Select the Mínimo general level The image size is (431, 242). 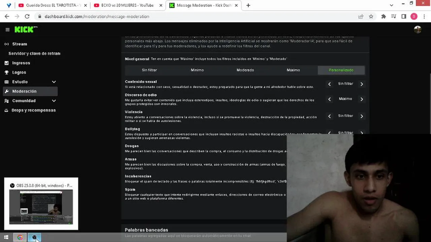[x=197, y=70]
